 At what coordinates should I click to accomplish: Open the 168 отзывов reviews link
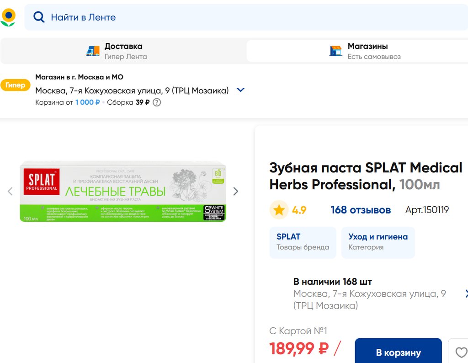(x=361, y=210)
